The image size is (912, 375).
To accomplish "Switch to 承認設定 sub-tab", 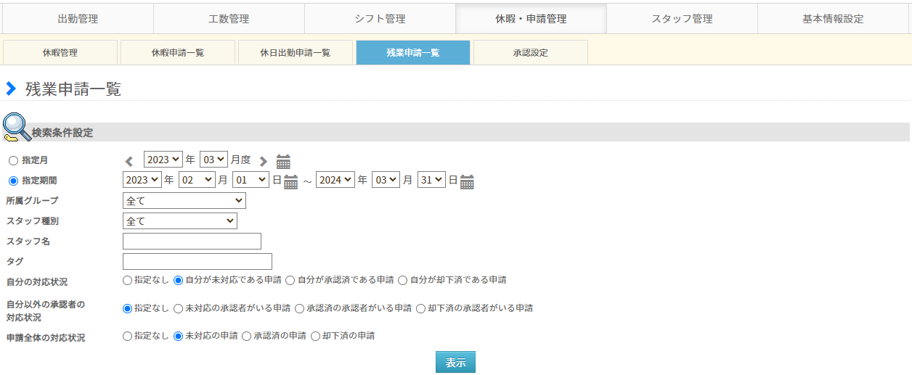I will (x=531, y=52).
